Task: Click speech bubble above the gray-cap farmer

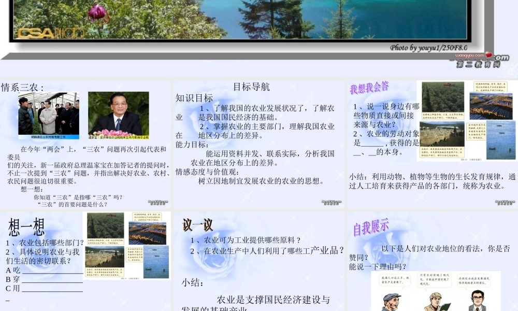Action: pyautogui.click(x=395, y=280)
